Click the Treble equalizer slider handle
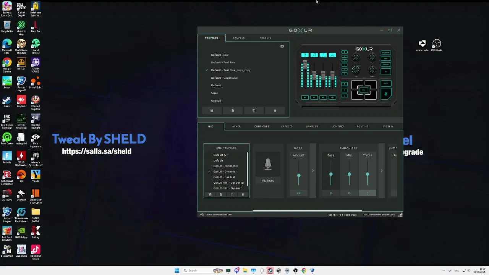This screenshot has height=275, width=489. [368, 175]
